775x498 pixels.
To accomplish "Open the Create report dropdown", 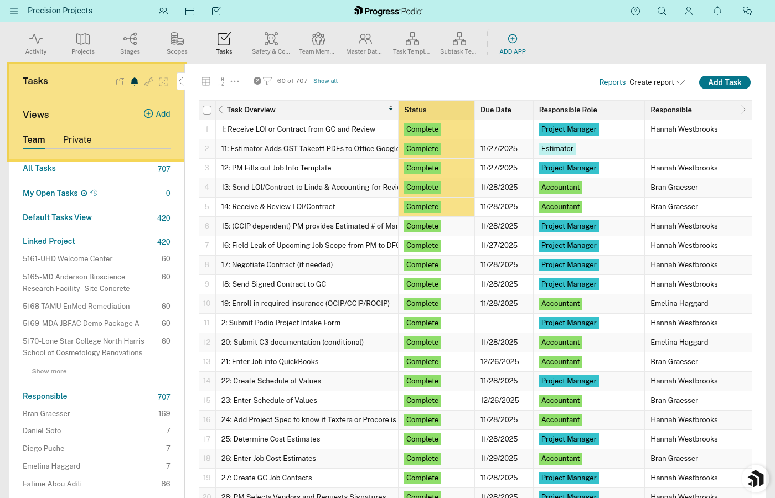I will [657, 82].
